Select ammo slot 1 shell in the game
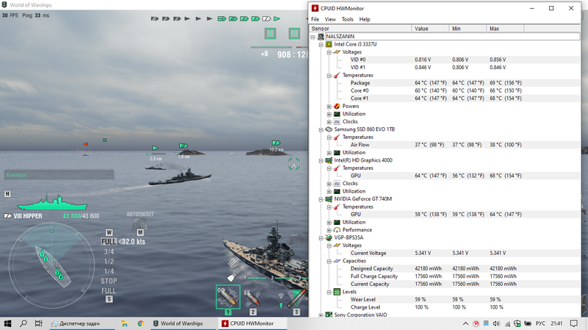The height and width of the screenshot is (330, 588). (228, 297)
